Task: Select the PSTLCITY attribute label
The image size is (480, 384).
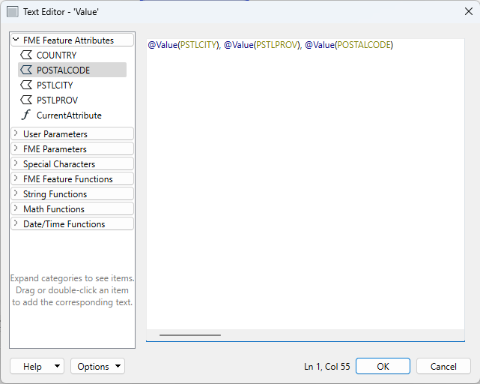Action: [x=55, y=85]
